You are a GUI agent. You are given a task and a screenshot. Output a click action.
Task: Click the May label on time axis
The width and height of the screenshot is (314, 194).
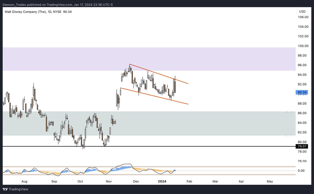click(270, 181)
